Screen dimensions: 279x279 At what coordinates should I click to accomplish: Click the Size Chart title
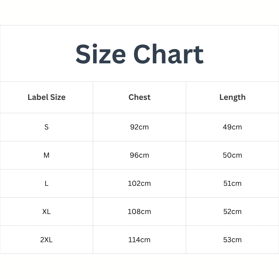tap(139, 54)
